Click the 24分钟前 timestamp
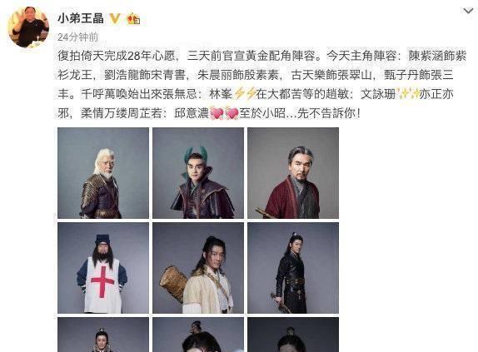Screen dimensions: 478x352 (77, 37)
